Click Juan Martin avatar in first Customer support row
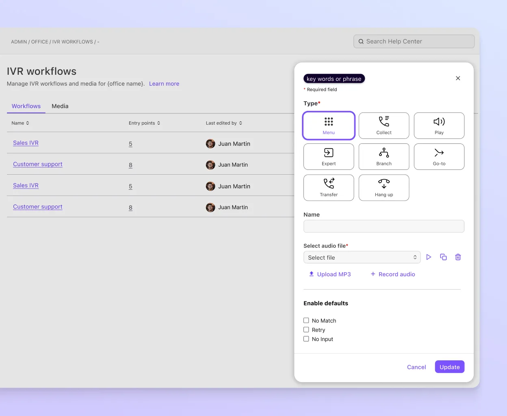507x416 pixels. coord(210,165)
